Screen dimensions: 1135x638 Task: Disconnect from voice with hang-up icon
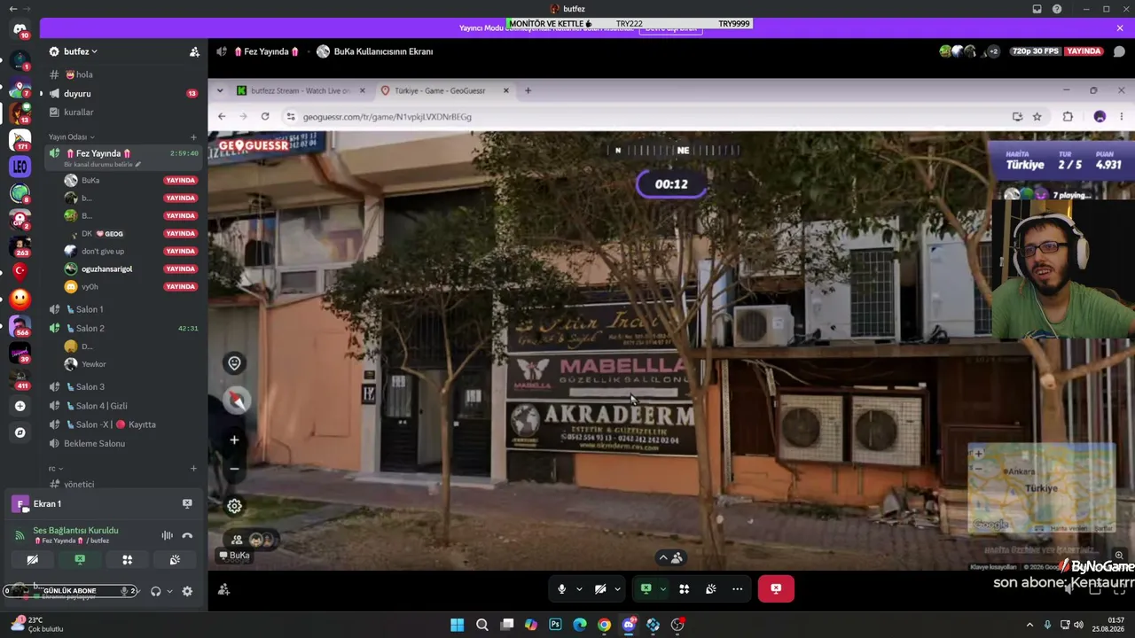tap(187, 535)
